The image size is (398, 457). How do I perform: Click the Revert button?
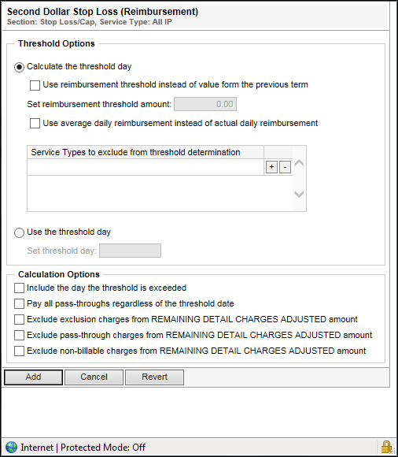(x=154, y=377)
